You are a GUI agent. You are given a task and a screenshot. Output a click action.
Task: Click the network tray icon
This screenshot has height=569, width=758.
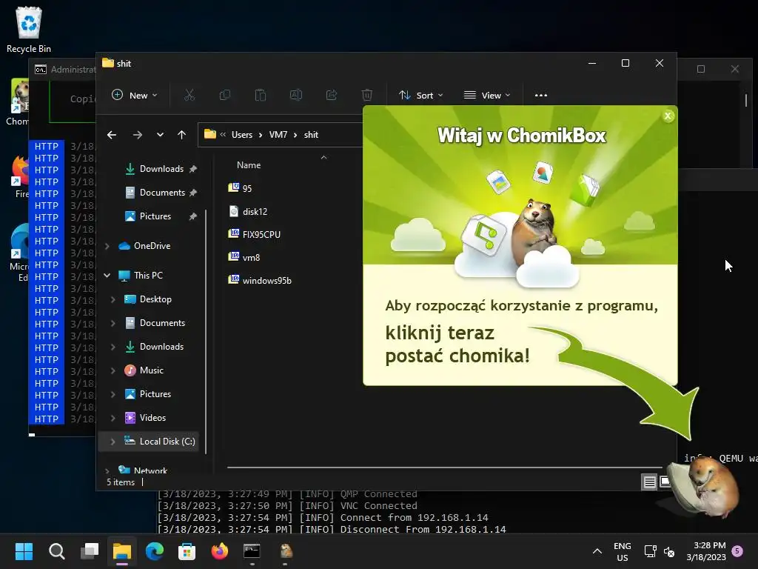pyautogui.click(x=650, y=551)
